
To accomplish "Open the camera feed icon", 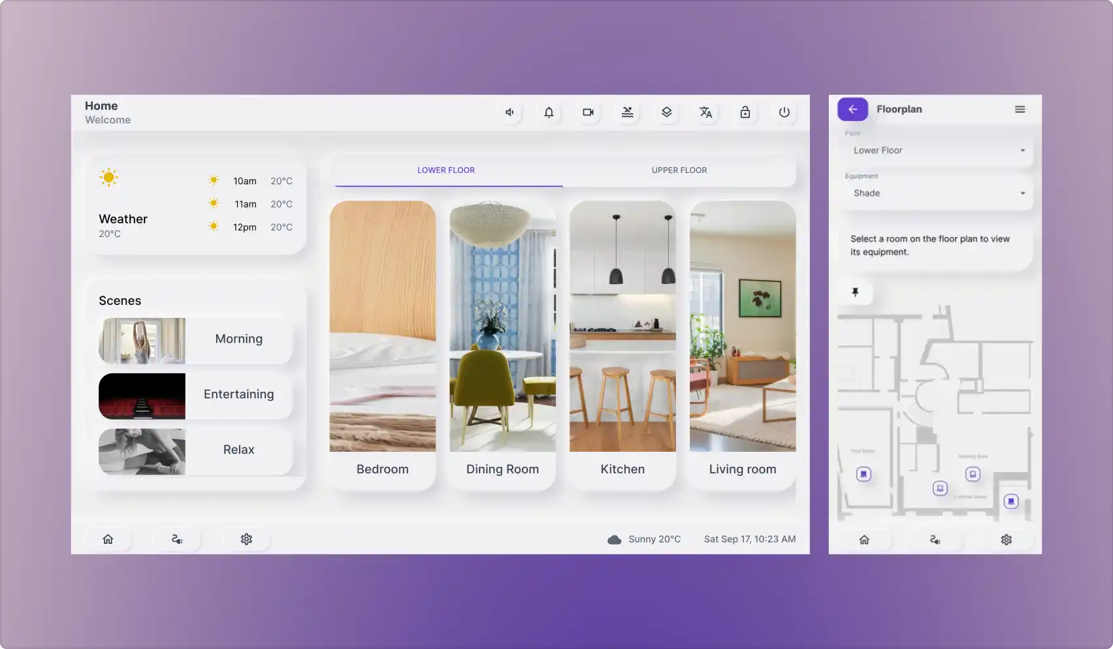I will tap(588, 112).
